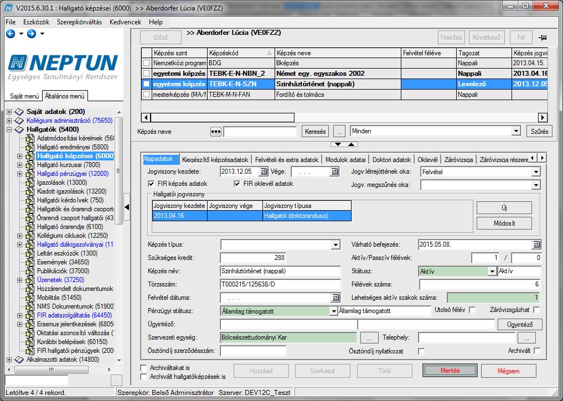This screenshot has width=563, height=401.
Task: Click the tree's horizontal scrollbar thumb
Action: 51,369
